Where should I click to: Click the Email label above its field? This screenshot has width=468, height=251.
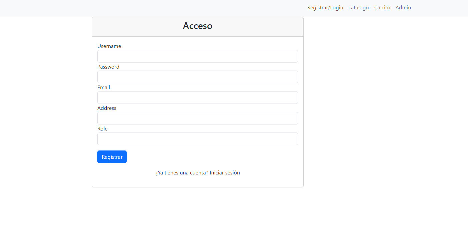pos(103,87)
